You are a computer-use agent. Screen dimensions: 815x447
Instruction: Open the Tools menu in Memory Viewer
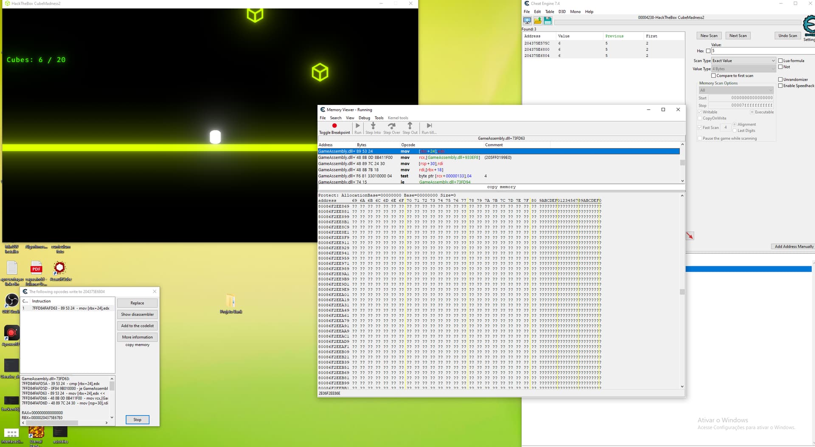click(379, 118)
